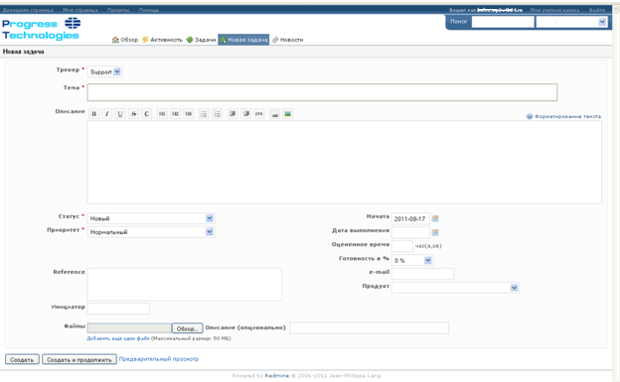Click inside the Описание text area
This screenshot has height=382, width=620.
(345, 162)
